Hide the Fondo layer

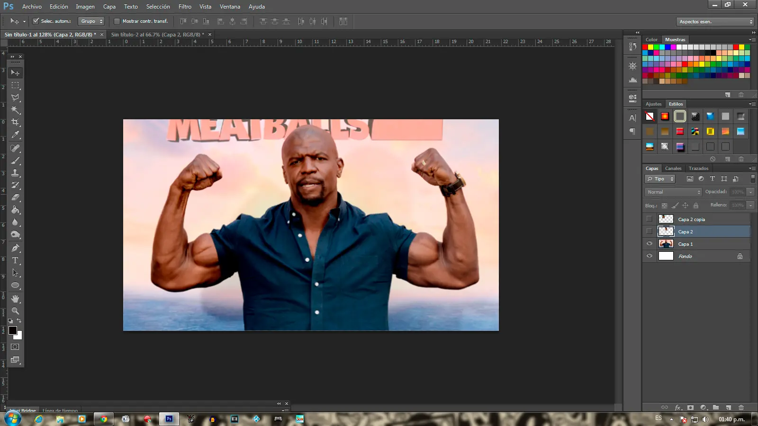tap(650, 256)
